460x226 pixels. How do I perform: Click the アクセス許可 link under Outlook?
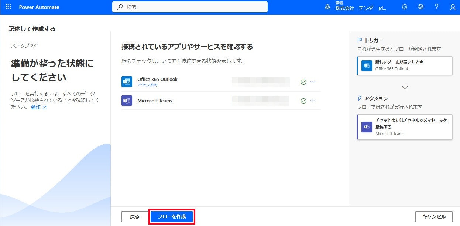click(x=147, y=85)
